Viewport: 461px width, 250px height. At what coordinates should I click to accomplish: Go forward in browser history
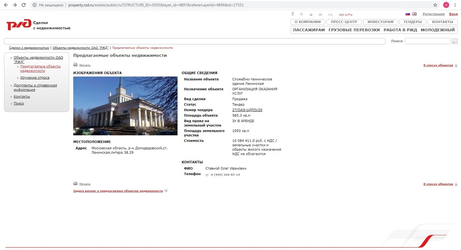[14, 5]
